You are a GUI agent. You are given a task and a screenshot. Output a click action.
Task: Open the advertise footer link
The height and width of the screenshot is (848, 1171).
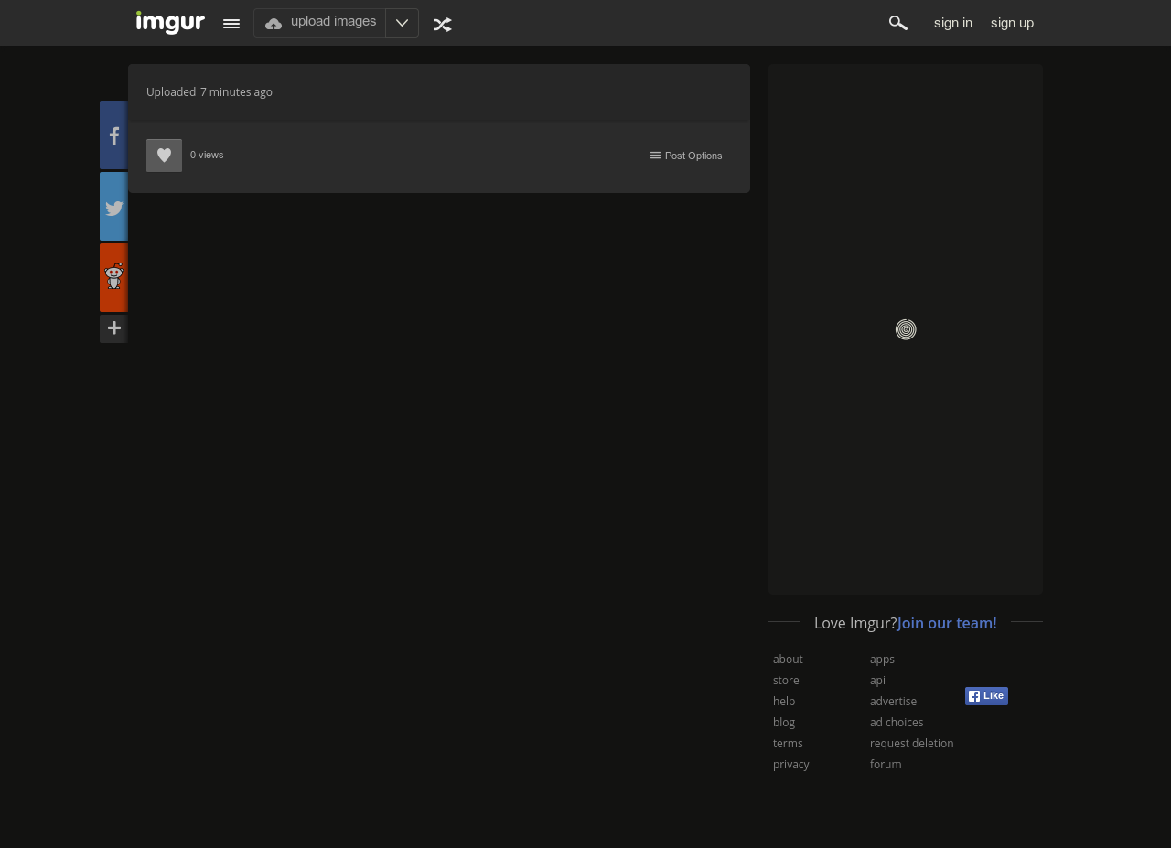[x=893, y=702]
